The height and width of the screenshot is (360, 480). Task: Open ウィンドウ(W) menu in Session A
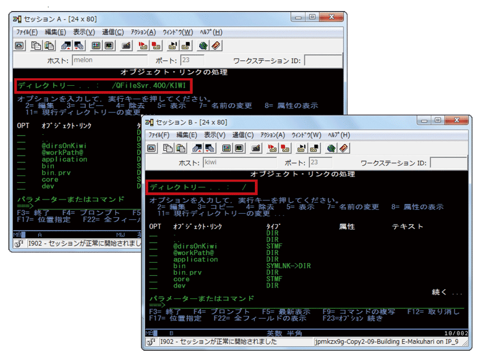178,32
